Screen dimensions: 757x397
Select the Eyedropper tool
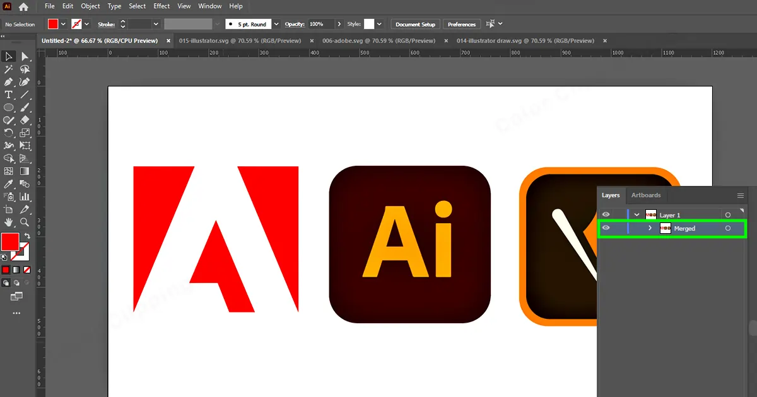[x=9, y=184]
